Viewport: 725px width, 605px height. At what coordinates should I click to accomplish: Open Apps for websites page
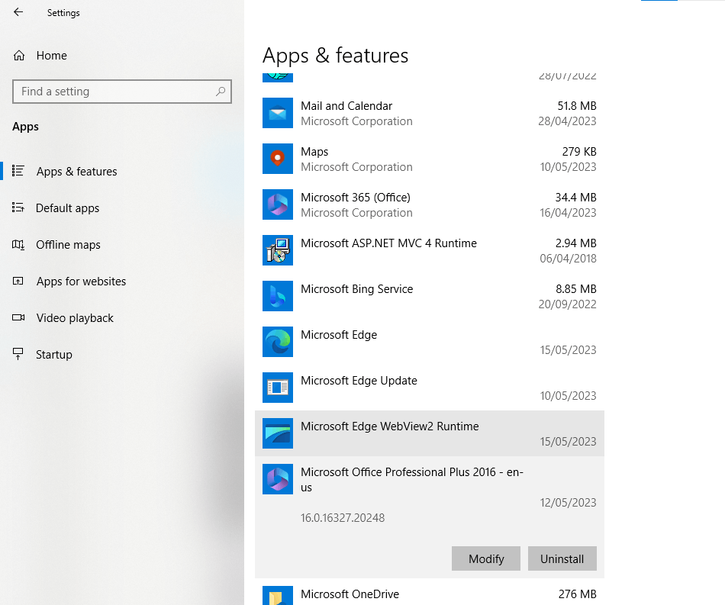[x=81, y=281]
